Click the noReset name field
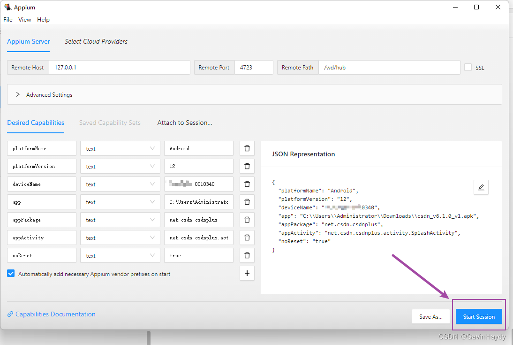 coord(42,255)
